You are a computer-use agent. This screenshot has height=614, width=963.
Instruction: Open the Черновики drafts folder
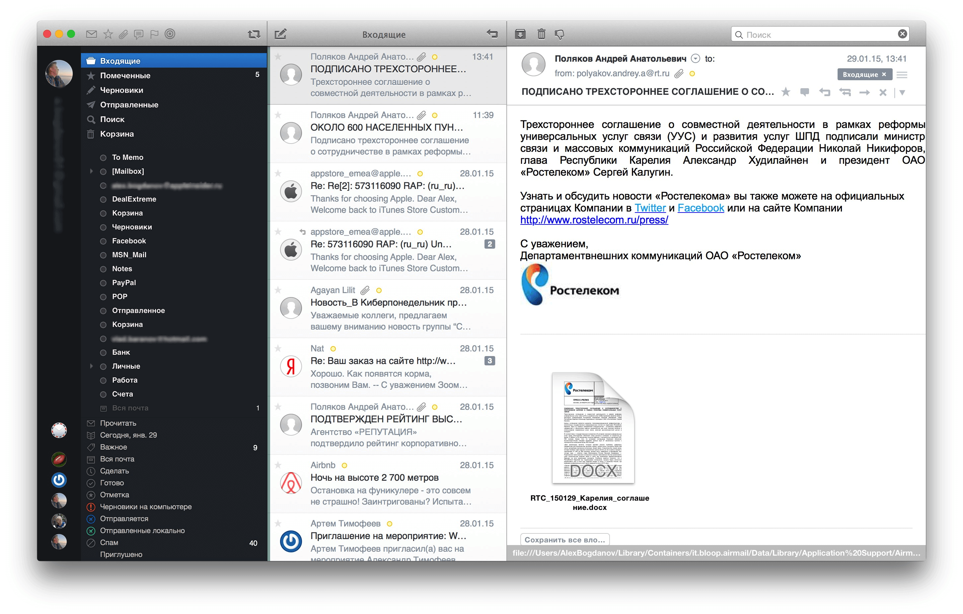(174, 90)
